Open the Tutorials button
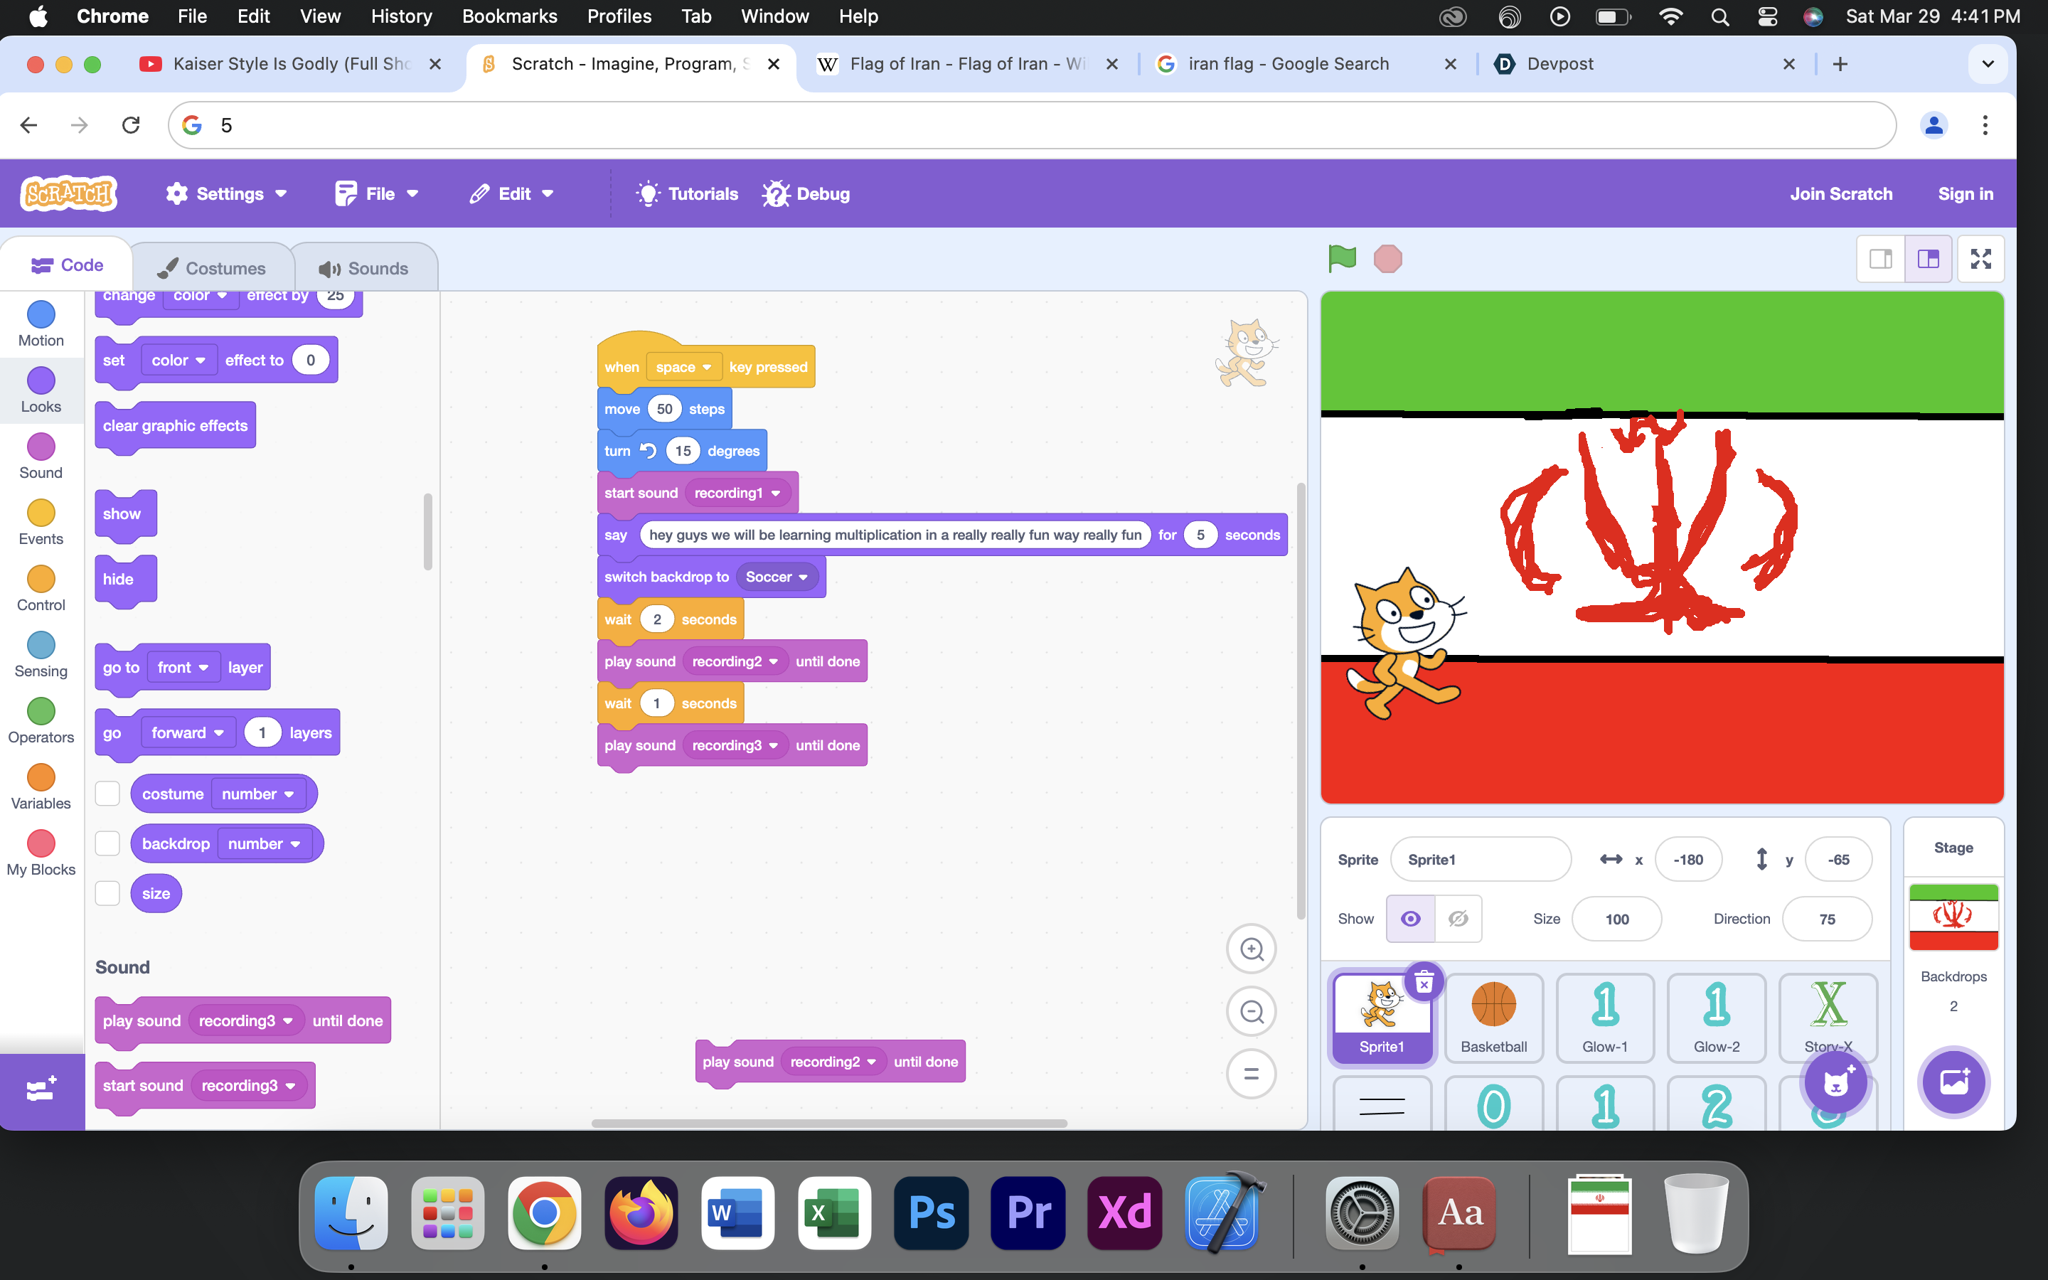Screen dimensions: 2048x1280 (x=687, y=194)
